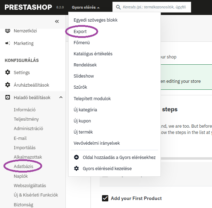The height and width of the screenshot is (208, 212).
Task: Go to Teljesítmény settings page
Action: click(26, 119)
